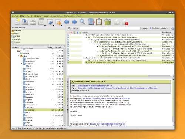Open the Carpeta menu

(38, 16)
